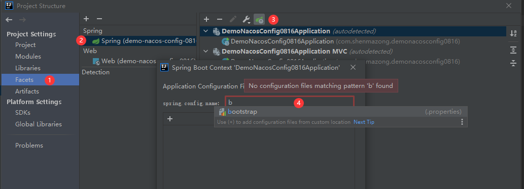The image size is (524, 189).
Task: Open Global Libraries settings
Action: (x=39, y=124)
